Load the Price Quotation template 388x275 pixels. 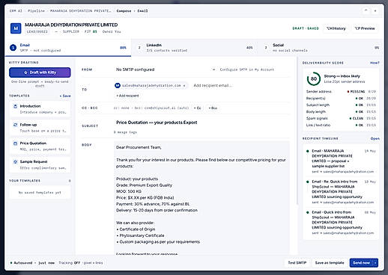40,146
